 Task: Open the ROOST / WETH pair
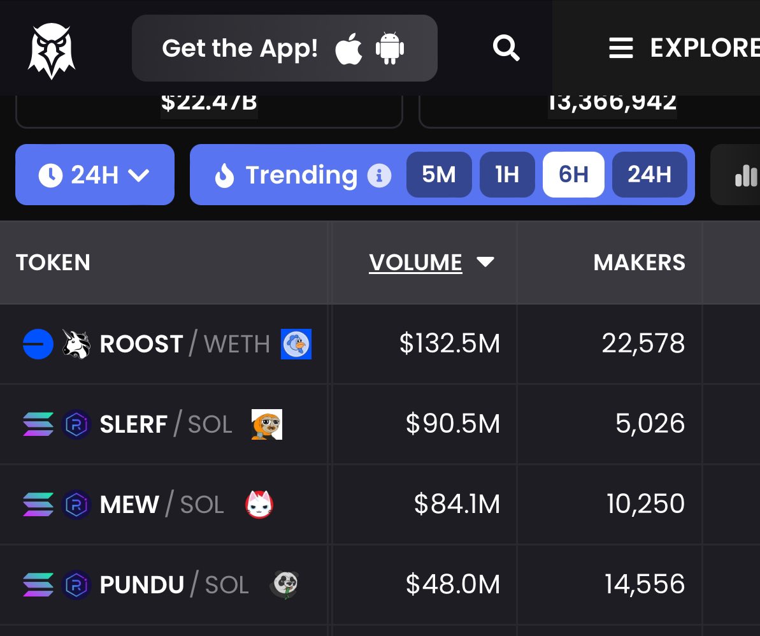pos(185,344)
